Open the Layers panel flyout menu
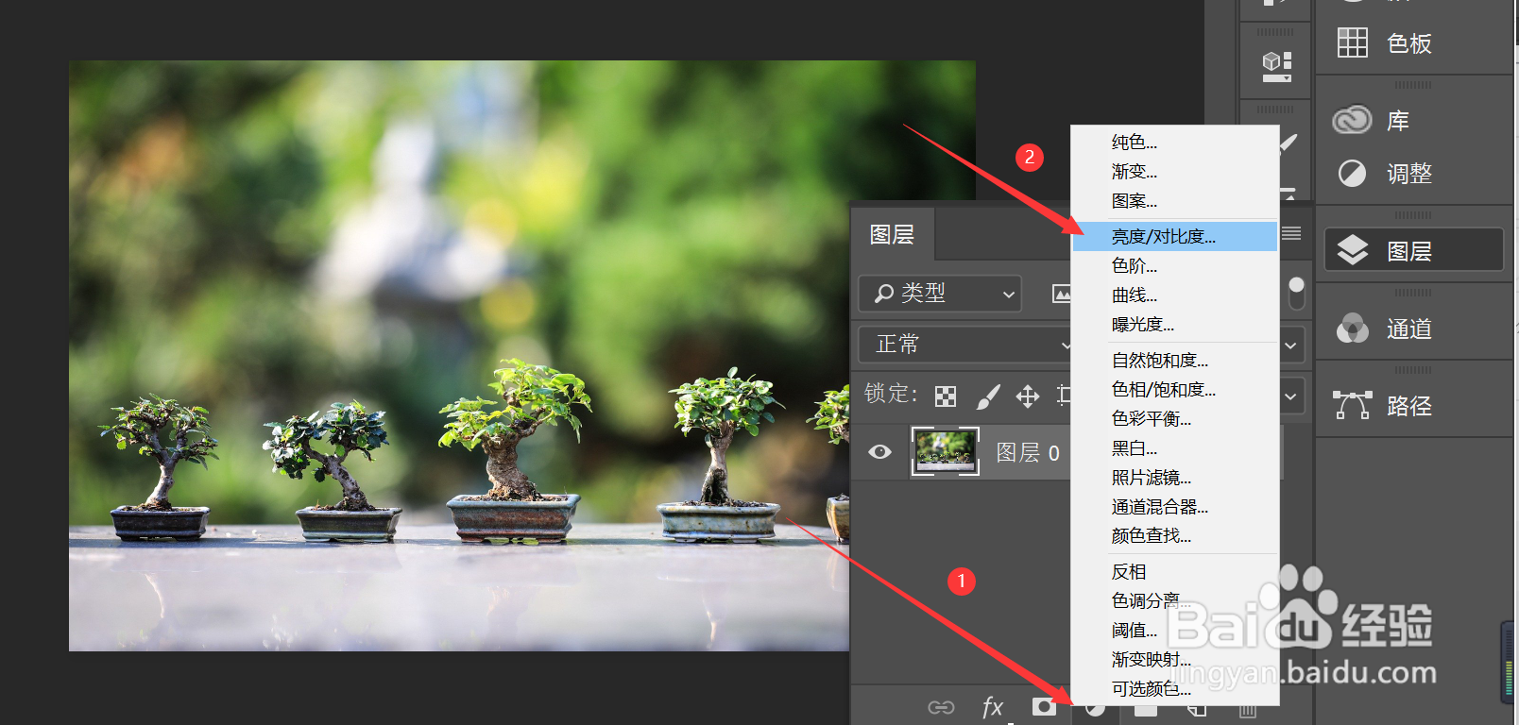1519x725 pixels. tap(1291, 233)
